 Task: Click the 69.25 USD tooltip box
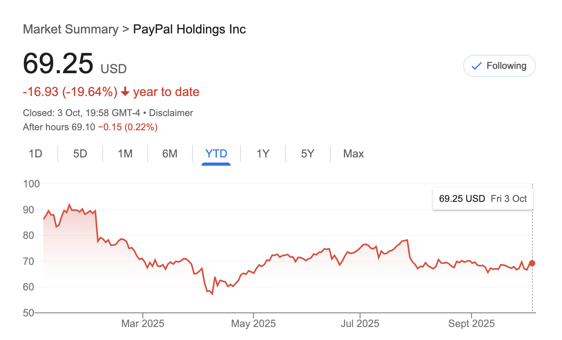(483, 199)
